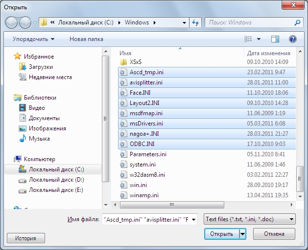This screenshot has height=250, width=308.
Task: Click the w32dasm8.ini file icon
Action: coord(123,175)
